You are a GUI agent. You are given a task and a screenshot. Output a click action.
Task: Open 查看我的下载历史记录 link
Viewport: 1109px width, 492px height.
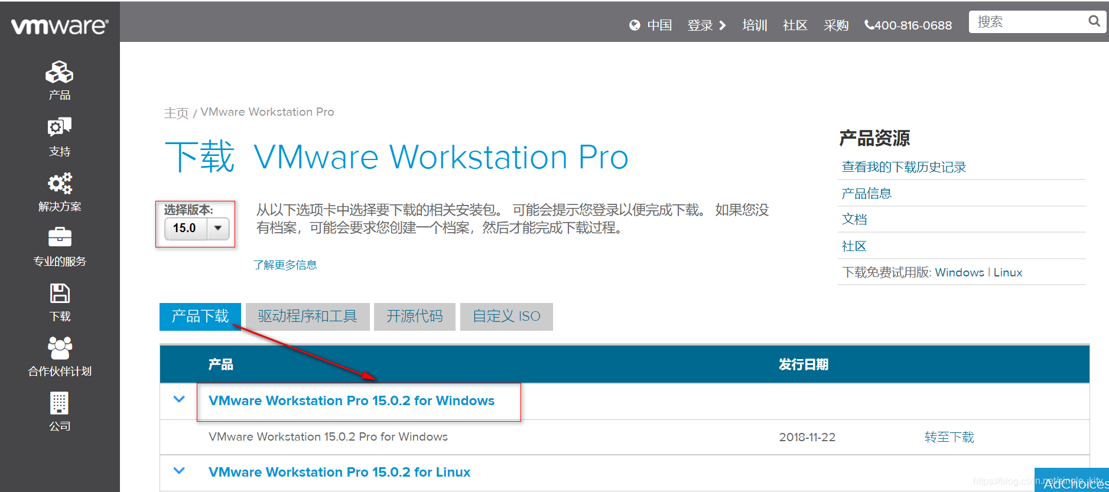[903, 167]
